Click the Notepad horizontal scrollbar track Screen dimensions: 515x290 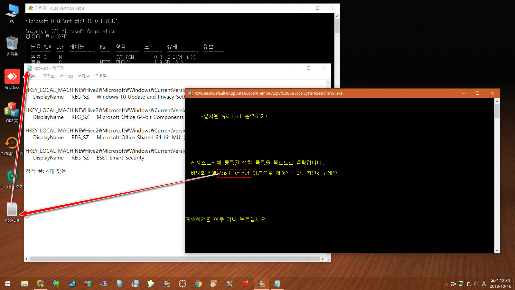pyautogui.click(x=175, y=259)
